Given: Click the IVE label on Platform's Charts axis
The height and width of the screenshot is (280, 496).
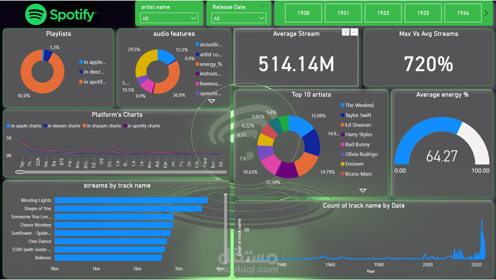Looking at the screenshot, I should [x=102, y=161].
